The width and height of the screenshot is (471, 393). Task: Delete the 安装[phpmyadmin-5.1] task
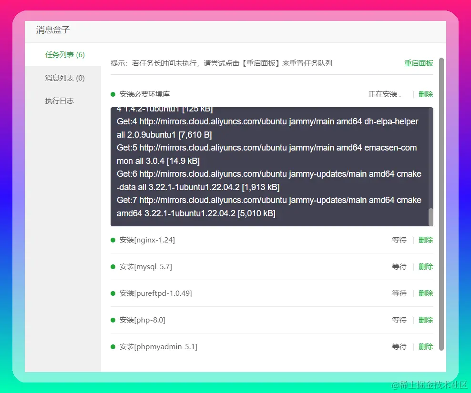[x=426, y=347]
